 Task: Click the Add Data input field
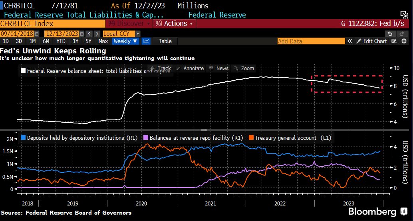tap(311, 41)
